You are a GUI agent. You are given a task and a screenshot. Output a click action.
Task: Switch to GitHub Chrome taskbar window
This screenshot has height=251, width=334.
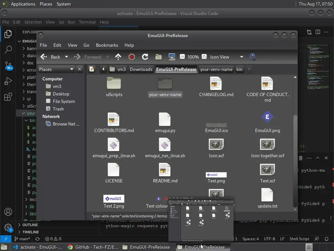pos(93,247)
